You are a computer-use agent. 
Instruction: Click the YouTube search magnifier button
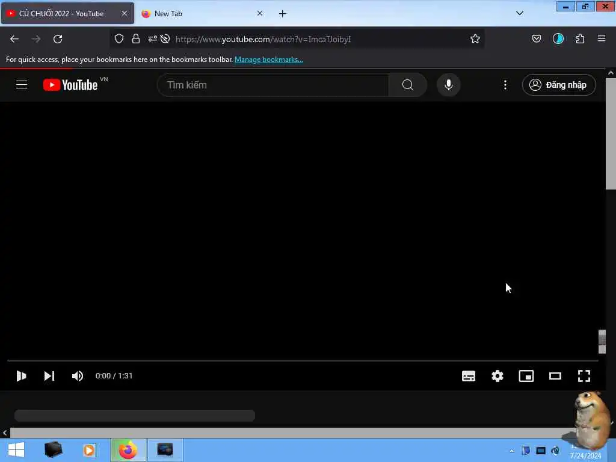pyautogui.click(x=407, y=85)
